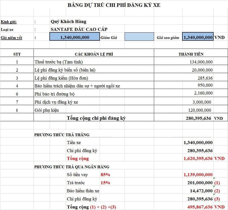Select the 120,000,000 Gói phụ kiện amount
The width and height of the screenshot is (228, 210).
click(x=200, y=110)
